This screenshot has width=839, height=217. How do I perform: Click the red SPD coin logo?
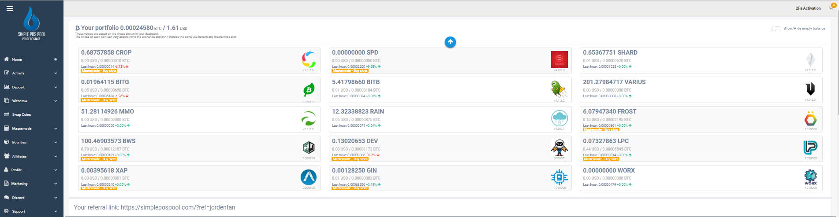point(559,59)
